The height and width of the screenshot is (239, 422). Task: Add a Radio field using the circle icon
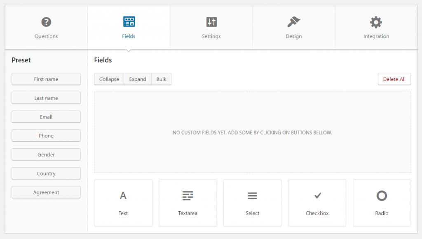click(382, 196)
